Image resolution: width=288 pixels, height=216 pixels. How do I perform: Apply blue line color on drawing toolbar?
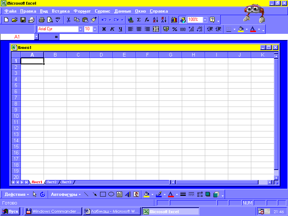pyautogui.click(x=159, y=194)
